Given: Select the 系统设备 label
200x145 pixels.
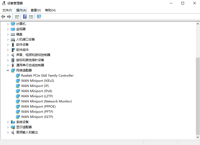Looking at the screenshot, I should pyautogui.click(x=22, y=122).
